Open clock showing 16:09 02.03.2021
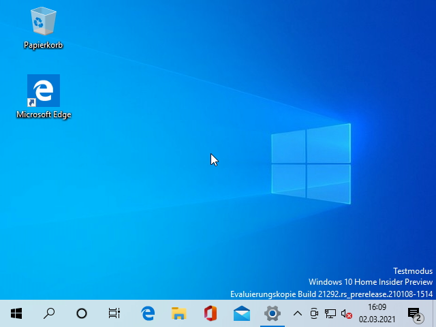The image size is (436, 327). pyautogui.click(x=377, y=313)
